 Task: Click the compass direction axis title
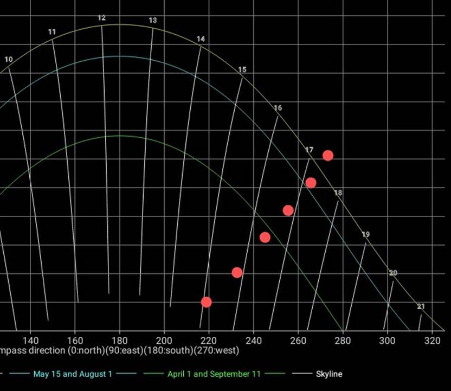[x=119, y=350]
